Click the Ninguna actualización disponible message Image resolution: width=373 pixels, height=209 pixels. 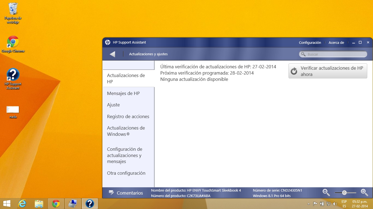point(194,79)
